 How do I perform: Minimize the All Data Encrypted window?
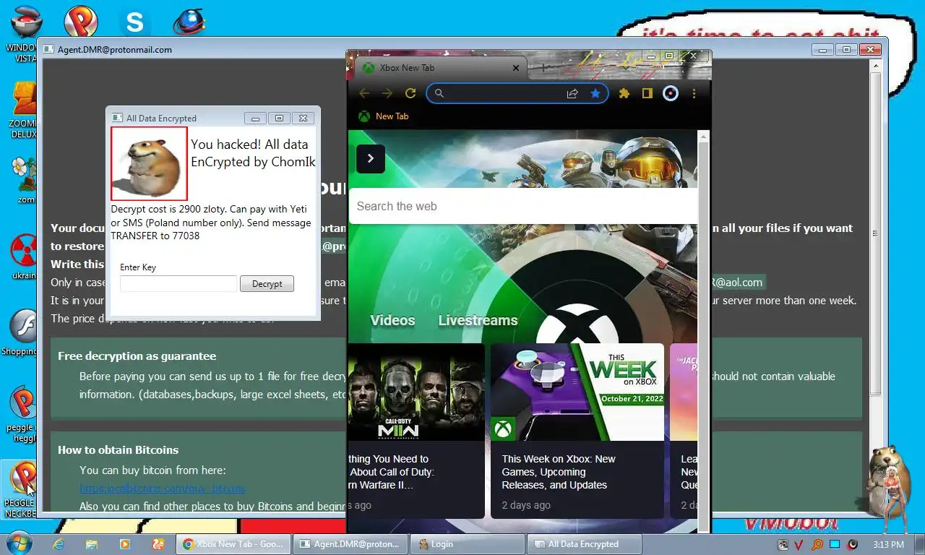254,118
